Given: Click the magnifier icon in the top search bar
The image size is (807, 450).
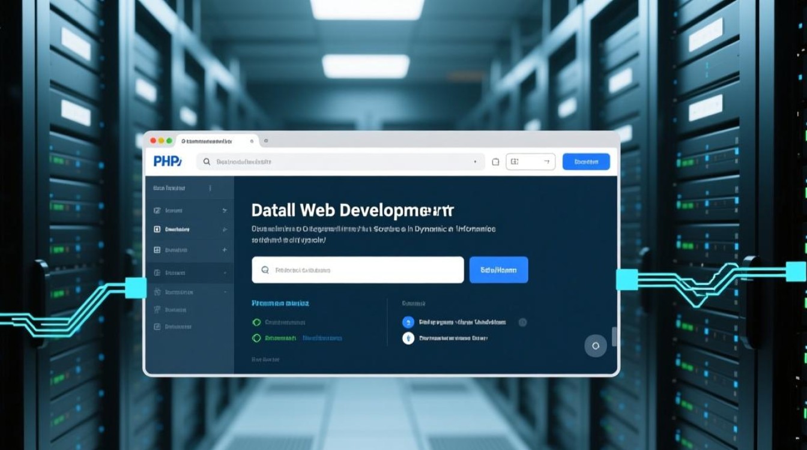Looking at the screenshot, I should tap(207, 162).
